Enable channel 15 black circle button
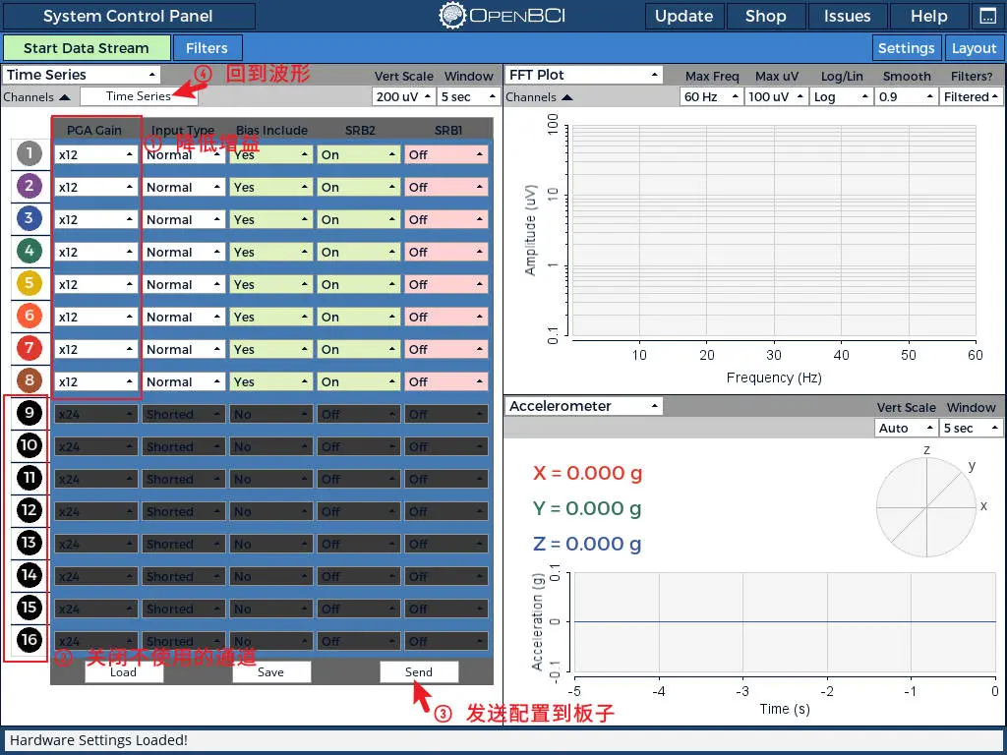The width and height of the screenshot is (1007, 755). pos(29,608)
